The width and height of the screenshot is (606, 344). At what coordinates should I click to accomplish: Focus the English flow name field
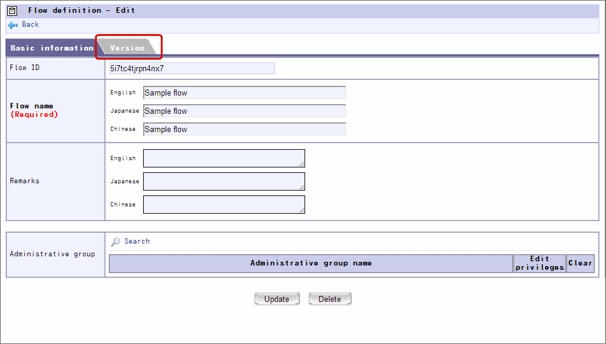pyautogui.click(x=244, y=93)
